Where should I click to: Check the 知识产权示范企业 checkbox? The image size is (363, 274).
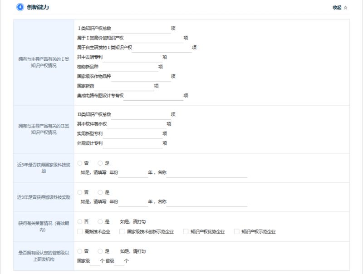point(236,232)
